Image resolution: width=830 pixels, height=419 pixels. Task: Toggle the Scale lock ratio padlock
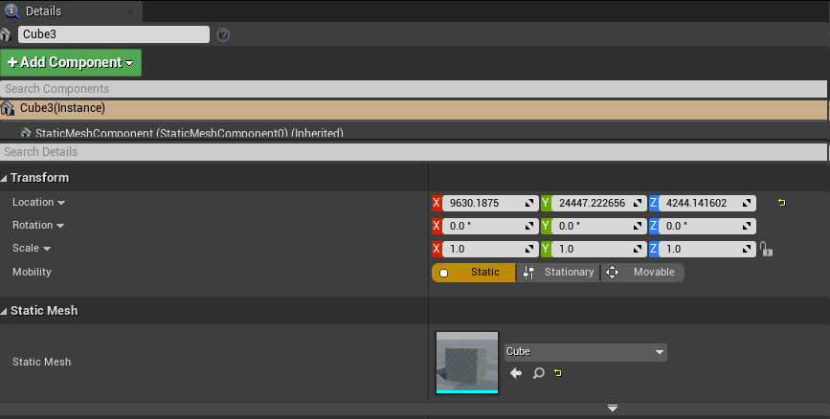point(765,249)
